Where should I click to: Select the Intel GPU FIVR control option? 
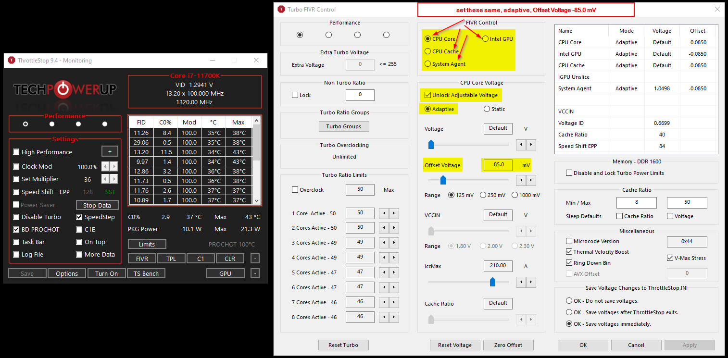tap(485, 38)
